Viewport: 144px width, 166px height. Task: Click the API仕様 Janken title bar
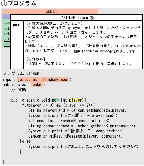click(76, 18)
